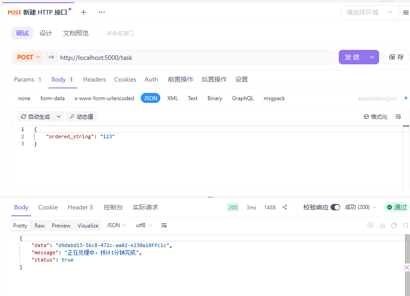Select the none body type option
The height and width of the screenshot is (296, 410).
pos(24,98)
